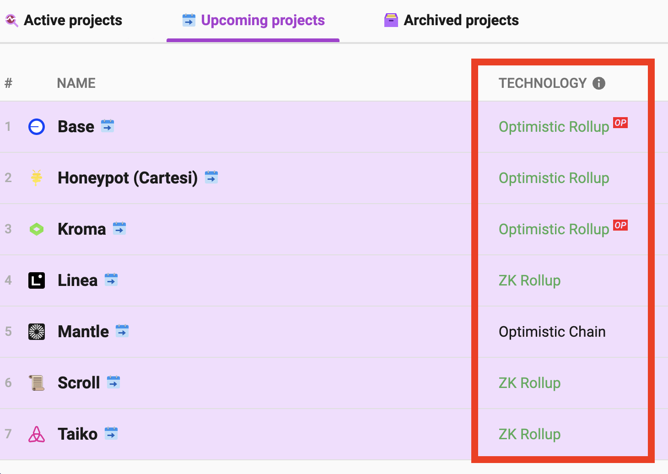Click the Technology column info icon
The image size is (668, 474).
pos(598,83)
